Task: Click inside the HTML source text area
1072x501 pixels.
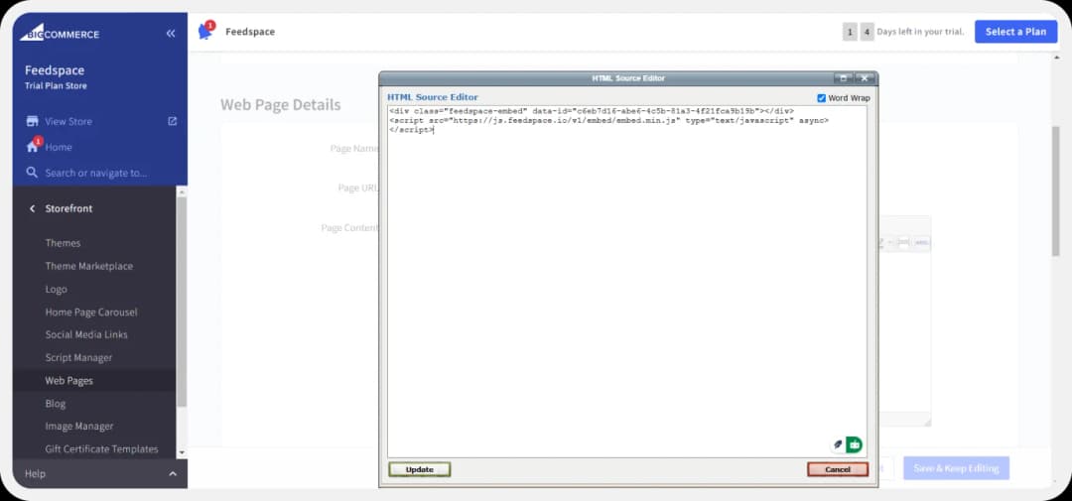Action: click(x=627, y=282)
